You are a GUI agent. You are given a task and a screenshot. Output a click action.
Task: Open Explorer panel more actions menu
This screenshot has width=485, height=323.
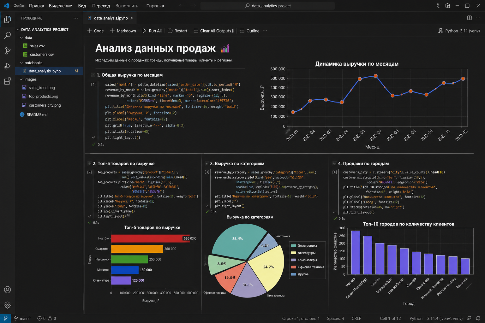[x=75, y=18]
